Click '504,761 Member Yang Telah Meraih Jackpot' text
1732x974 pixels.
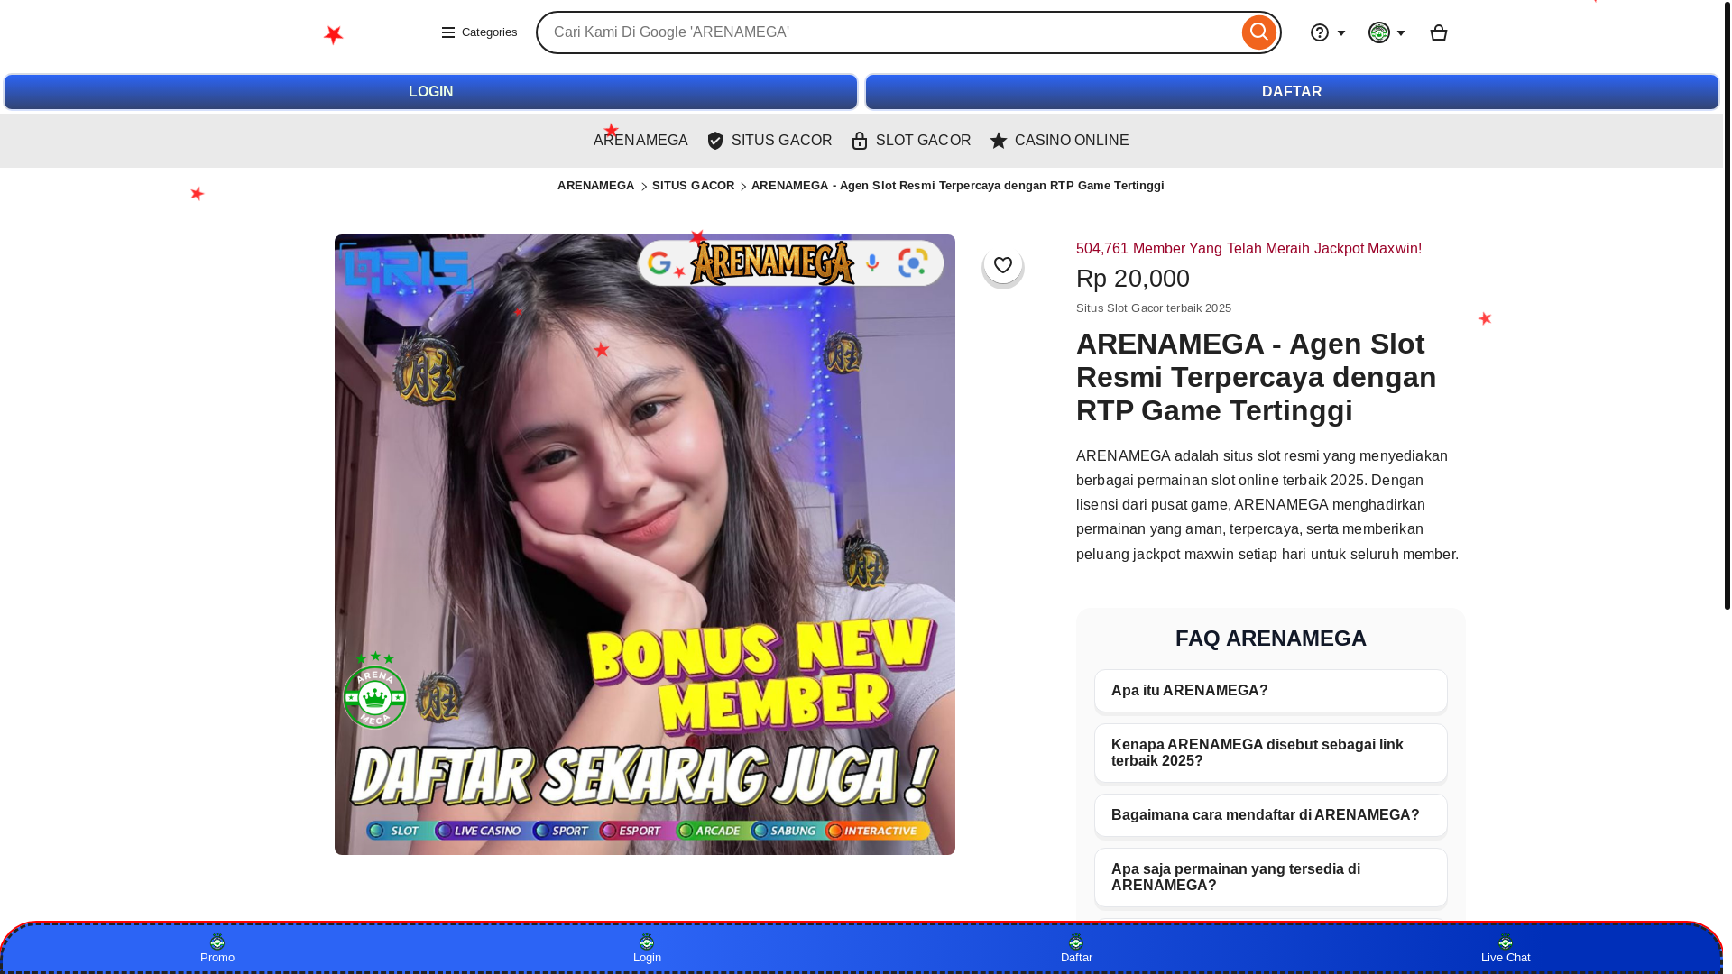coord(1248,249)
